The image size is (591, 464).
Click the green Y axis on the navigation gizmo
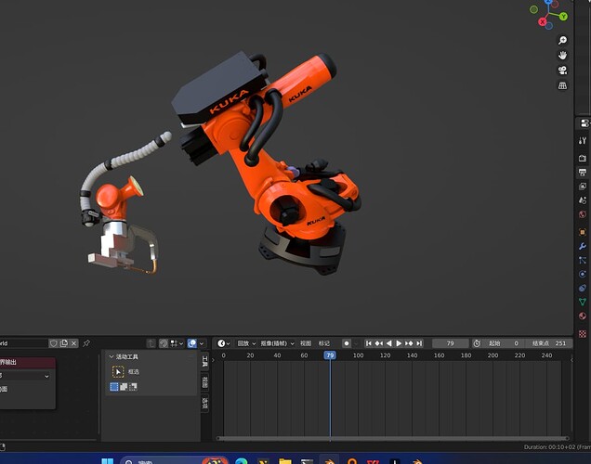(x=563, y=16)
